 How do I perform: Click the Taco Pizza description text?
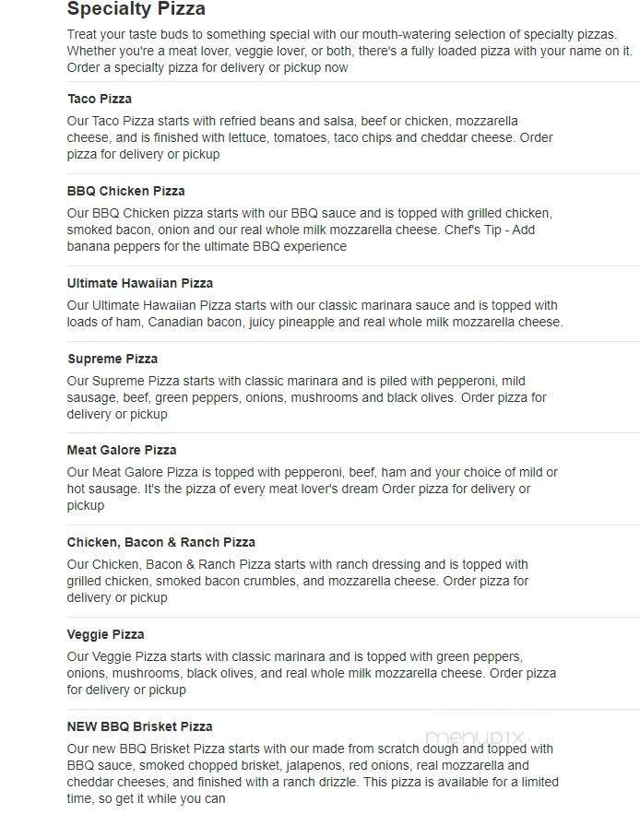click(x=310, y=137)
